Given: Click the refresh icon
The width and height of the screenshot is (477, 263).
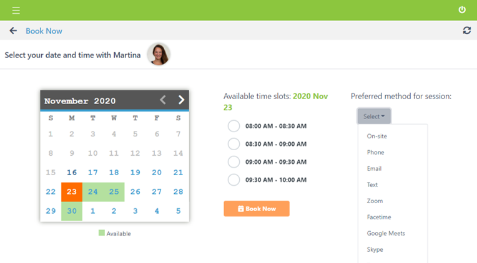Looking at the screenshot, I should pos(466,31).
